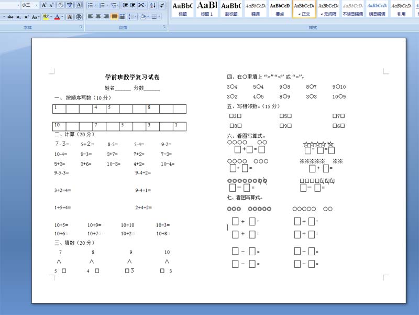Open the numbering dropdown arrow
This screenshot has width=419, height=315.
click(107, 5)
